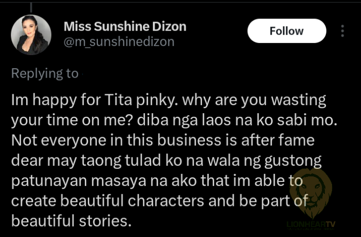Click the Follow button

tap(286, 31)
